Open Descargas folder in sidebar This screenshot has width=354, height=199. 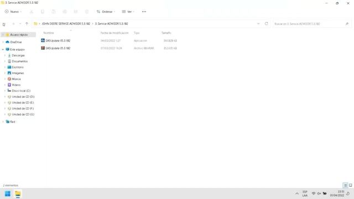point(18,55)
